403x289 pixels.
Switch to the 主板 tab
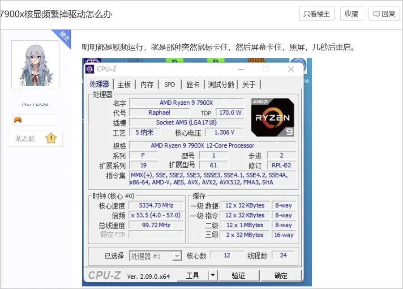124,85
